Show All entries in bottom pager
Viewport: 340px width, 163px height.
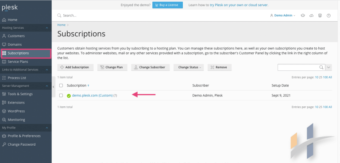[330, 107]
